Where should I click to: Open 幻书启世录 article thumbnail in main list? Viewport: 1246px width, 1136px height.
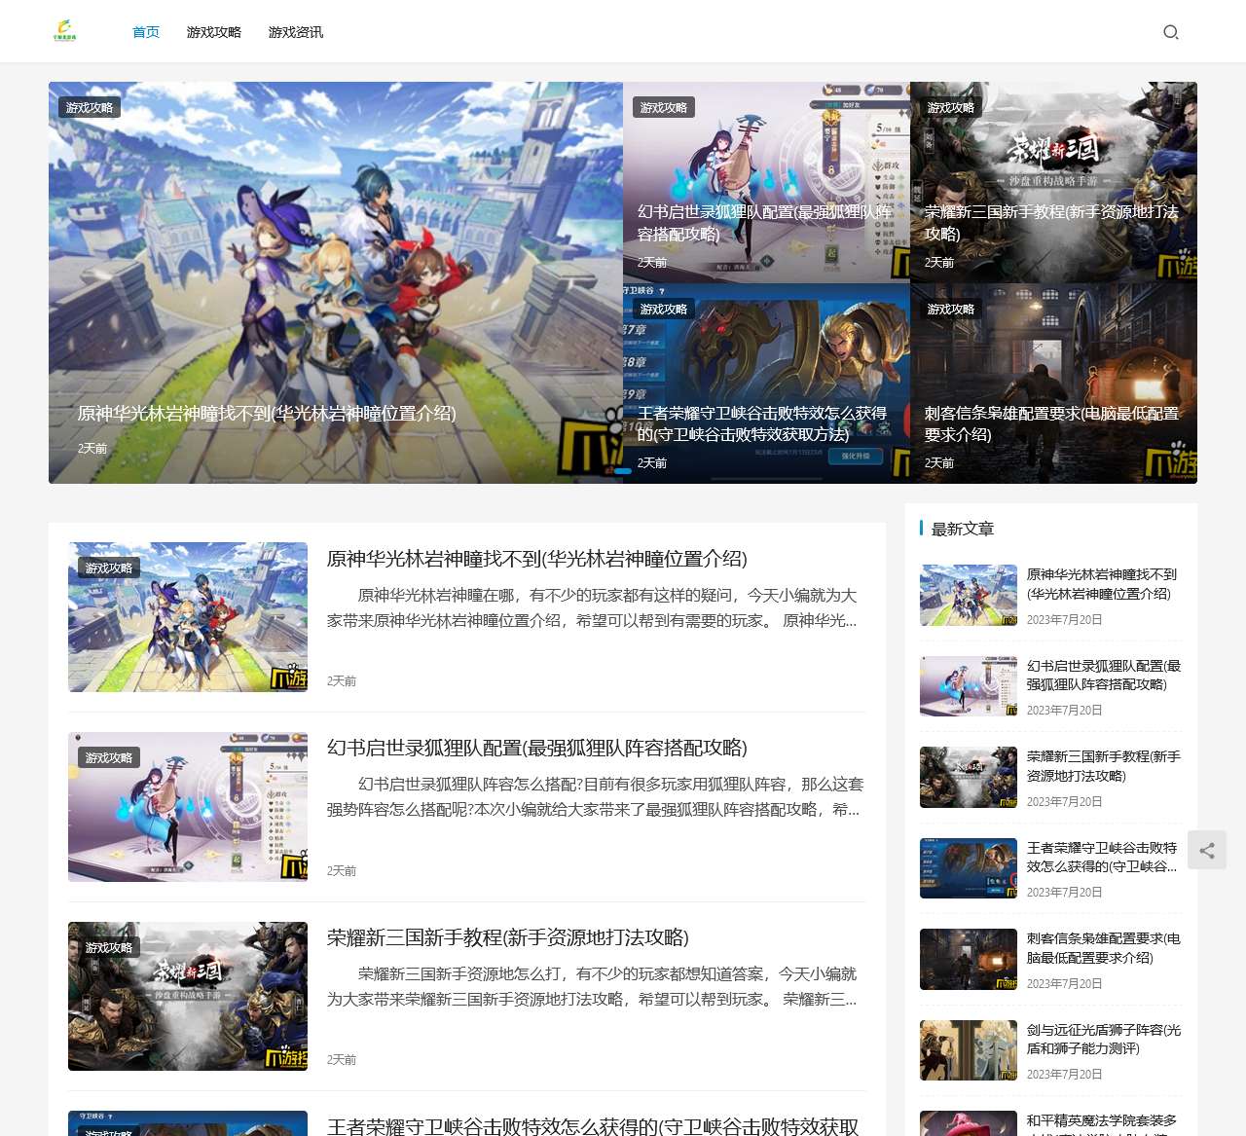(x=188, y=807)
